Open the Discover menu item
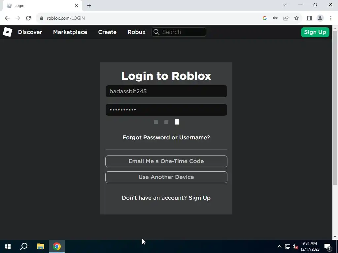 click(30, 32)
